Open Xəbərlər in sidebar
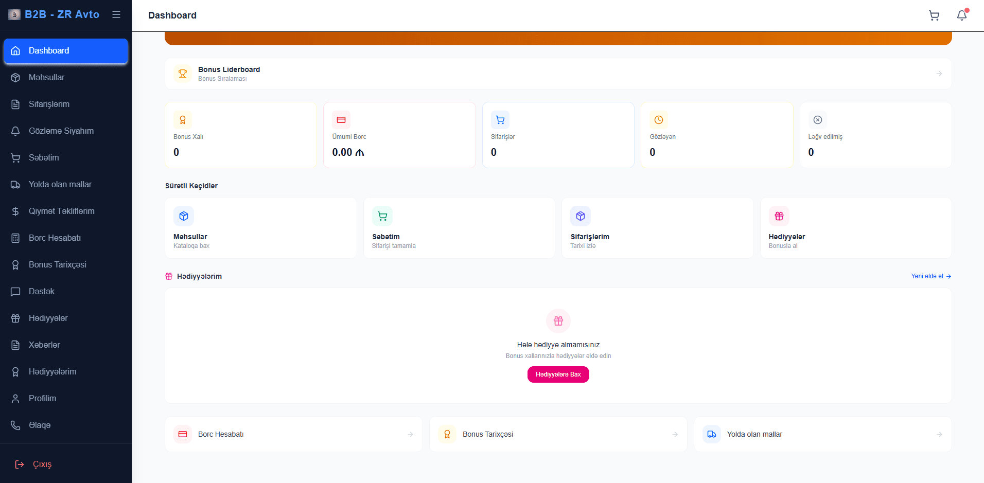 coord(66,345)
